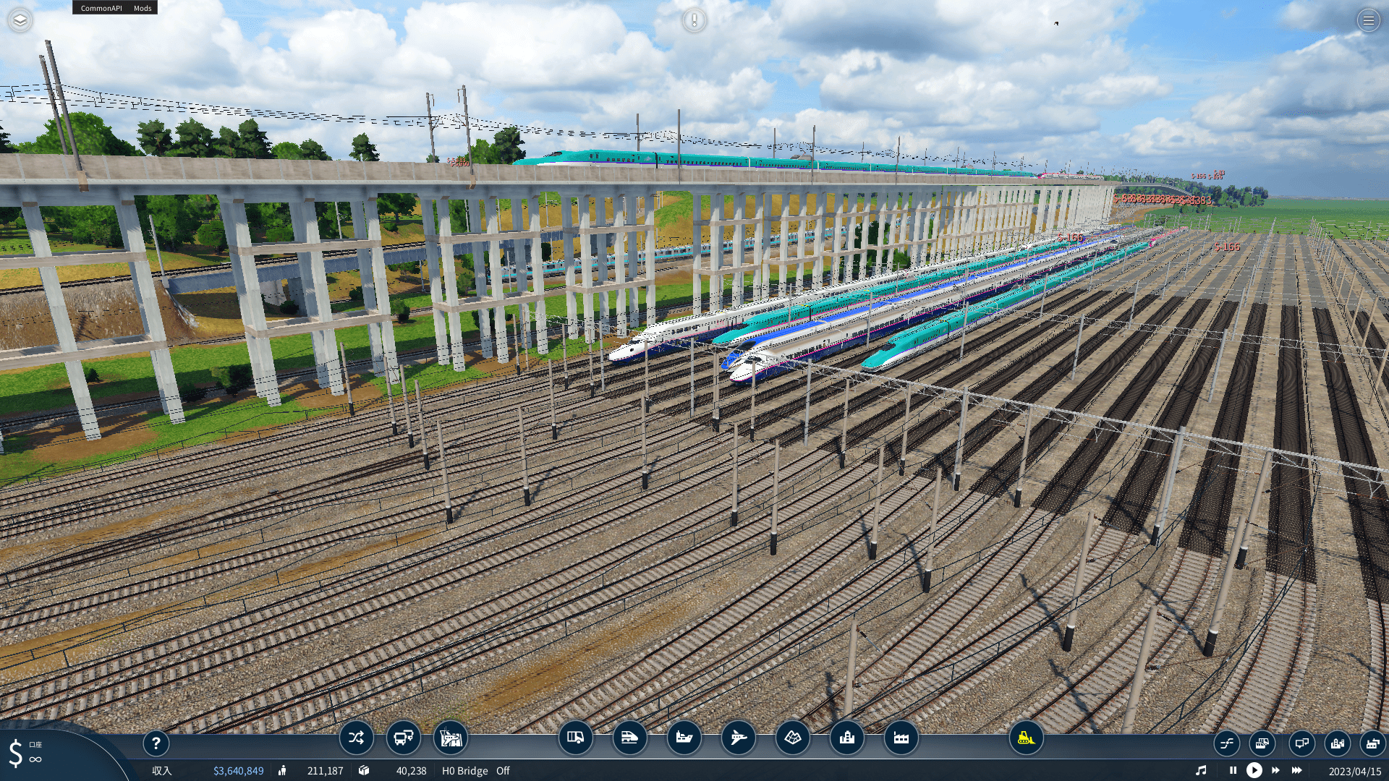
Task: Open the line manager shuffle icon
Action: pyautogui.click(x=357, y=738)
